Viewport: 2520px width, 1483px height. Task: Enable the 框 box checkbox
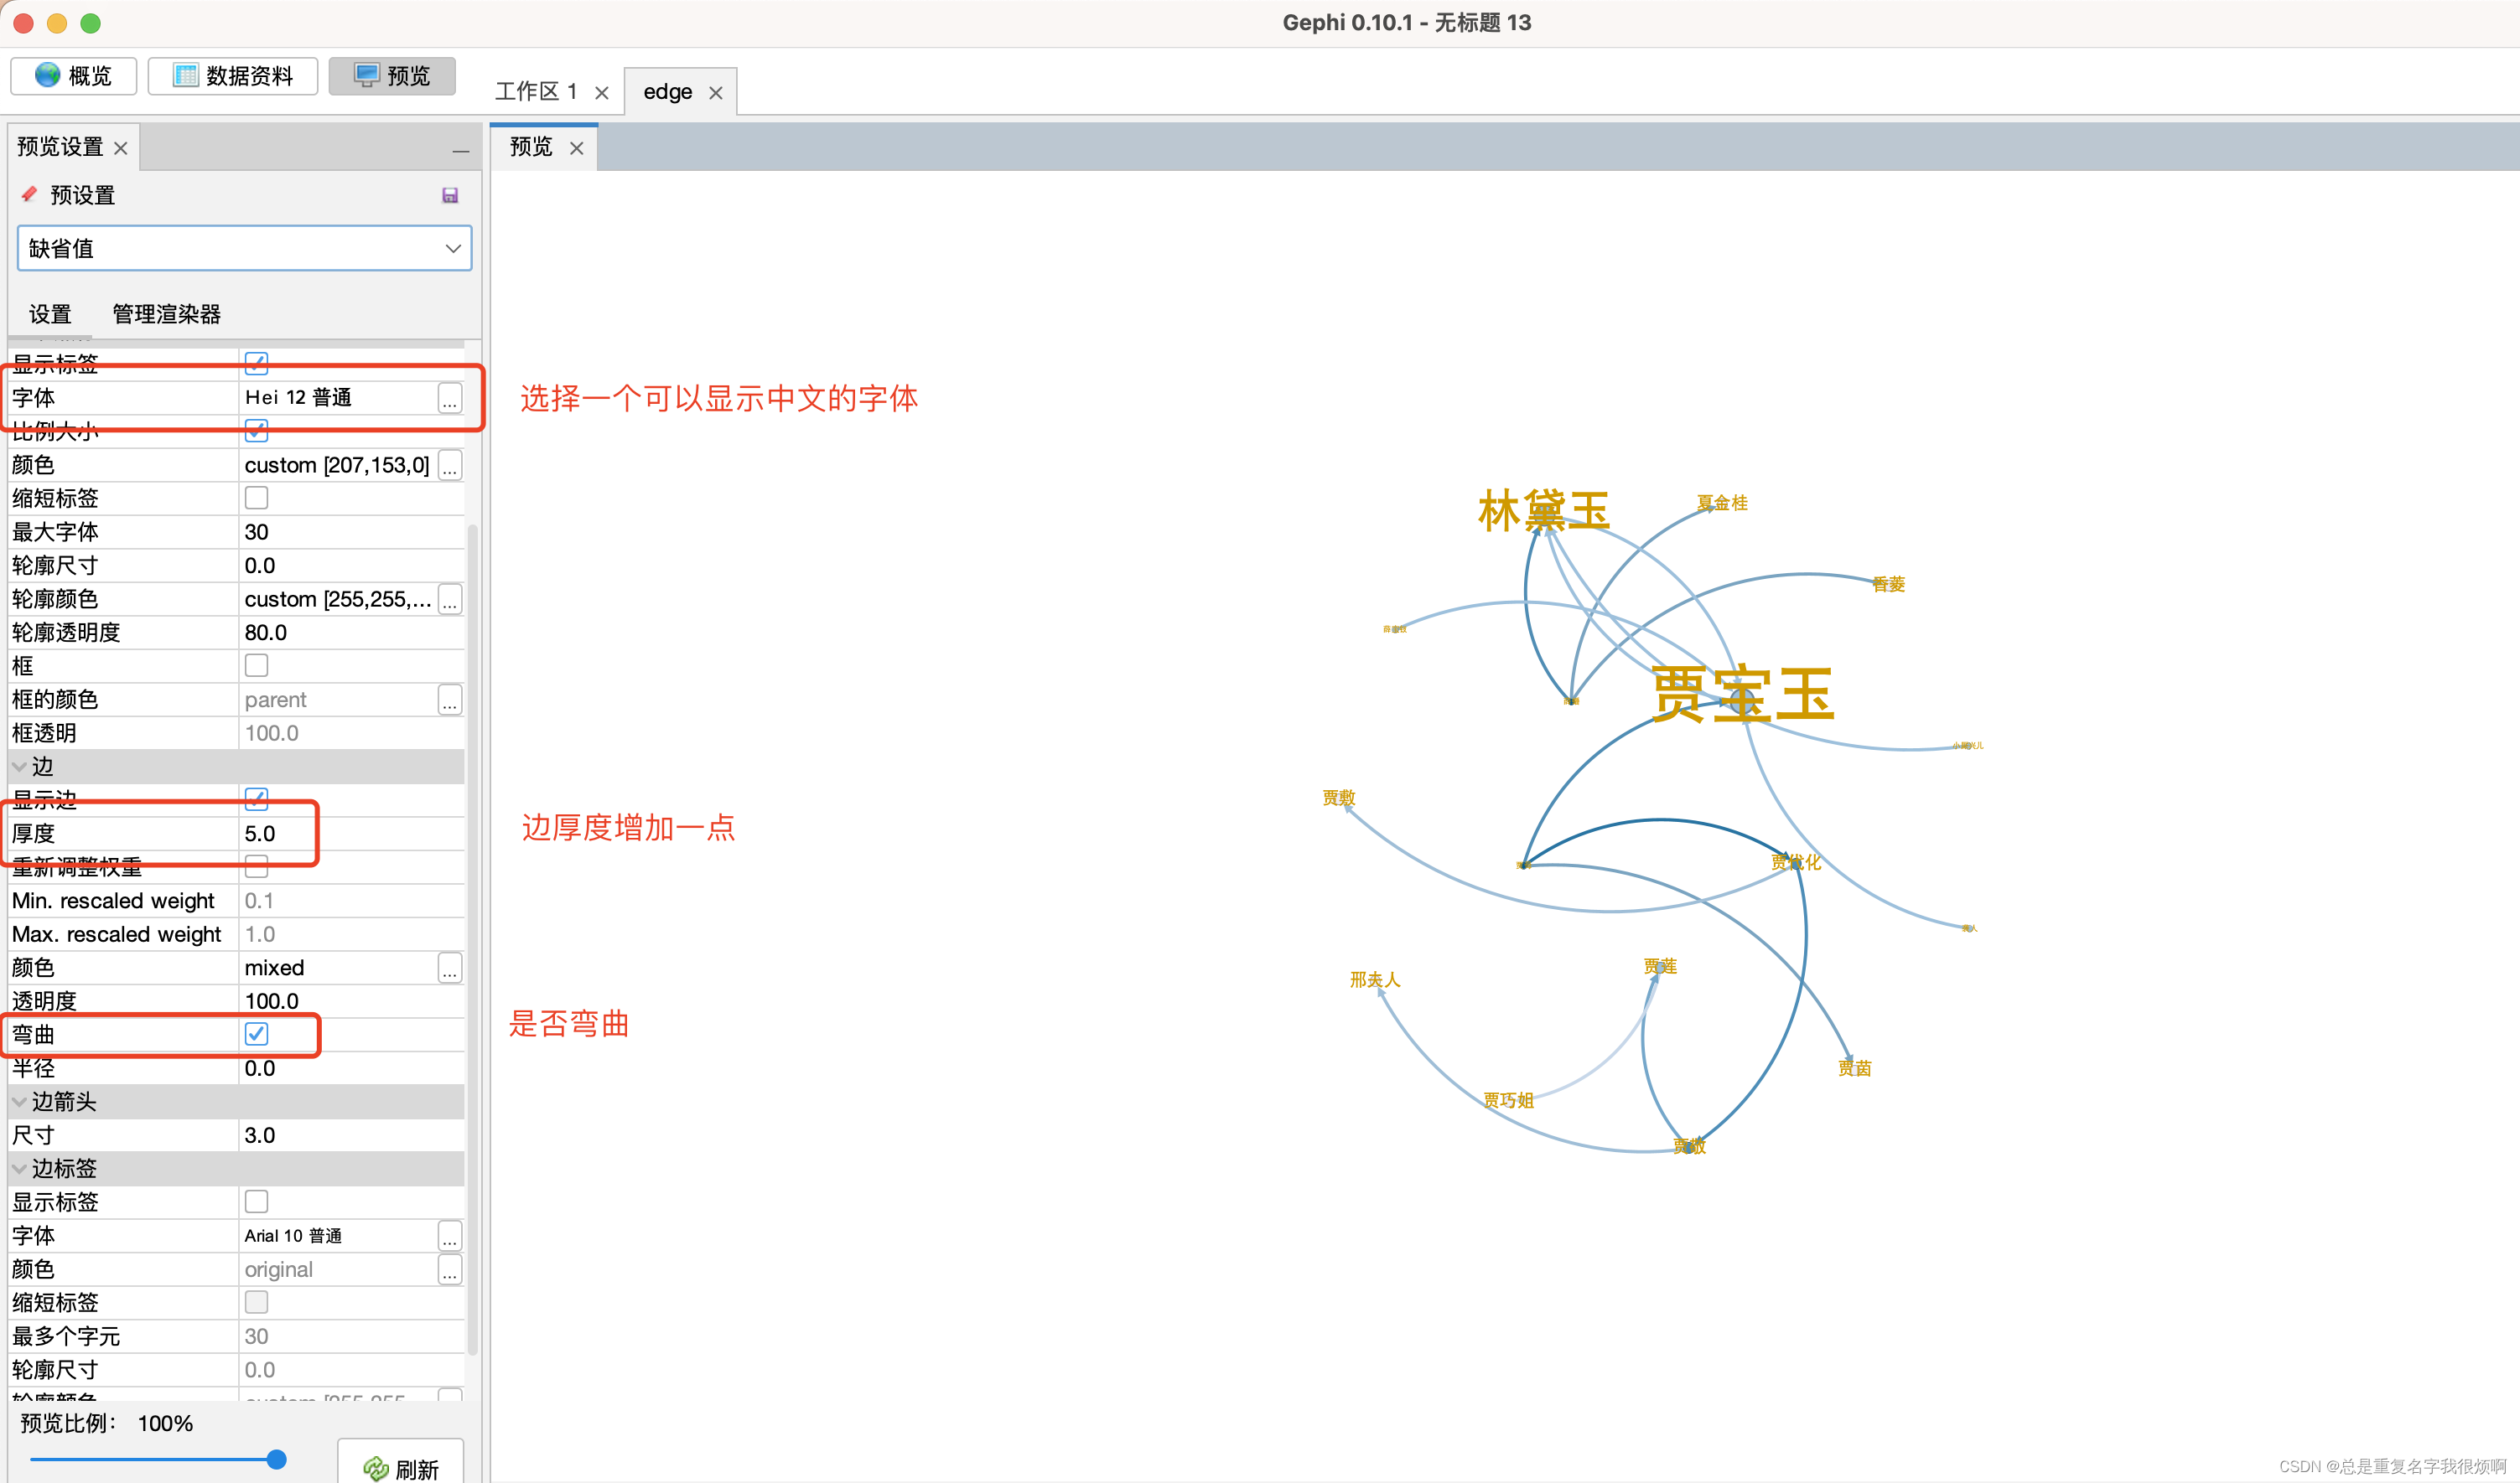257,665
